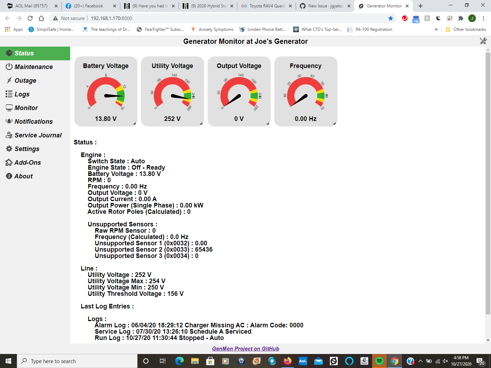Click the Frequency gauge
The width and height of the screenshot is (491, 368).
(306, 91)
